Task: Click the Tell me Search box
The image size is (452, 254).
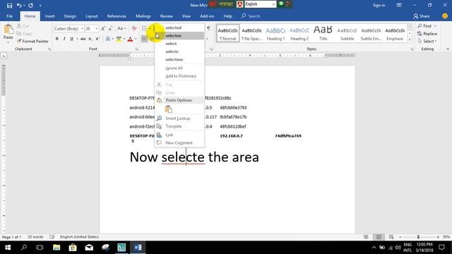Action: click(251, 16)
